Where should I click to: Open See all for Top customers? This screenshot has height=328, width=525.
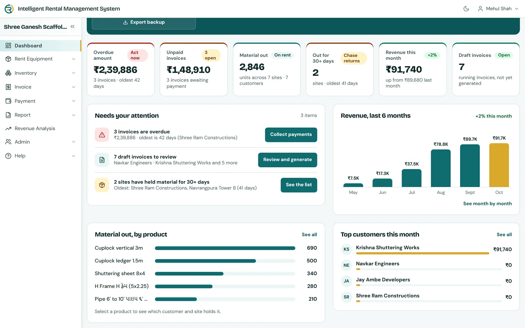pyautogui.click(x=504, y=235)
